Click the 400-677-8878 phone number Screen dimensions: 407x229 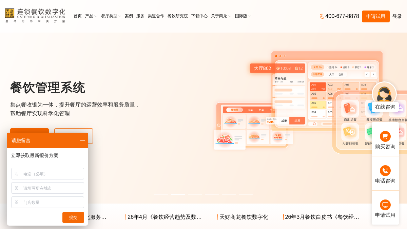point(342,16)
